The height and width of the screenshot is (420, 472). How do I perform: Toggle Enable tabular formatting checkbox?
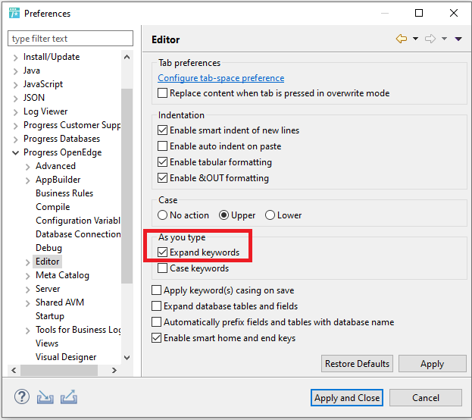(x=163, y=161)
